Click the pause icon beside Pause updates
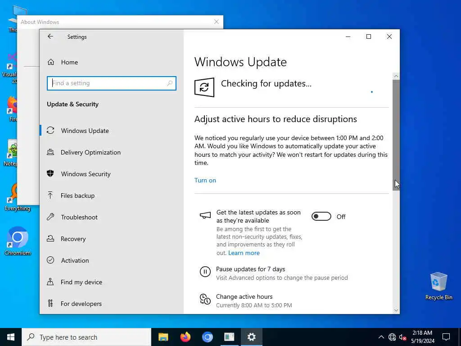 coord(205,272)
